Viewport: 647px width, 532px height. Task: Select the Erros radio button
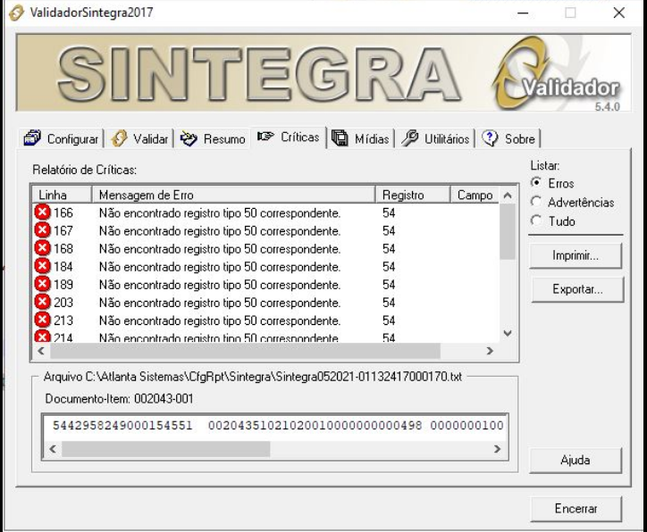coord(536,183)
